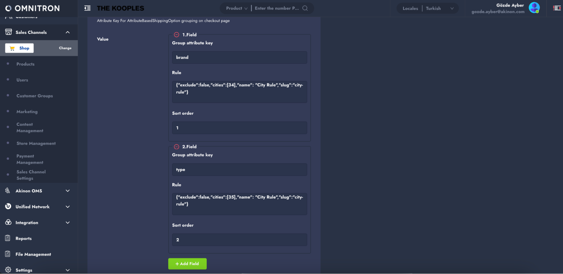
Task: Click the user profile avatar
Action: [534, 8]
